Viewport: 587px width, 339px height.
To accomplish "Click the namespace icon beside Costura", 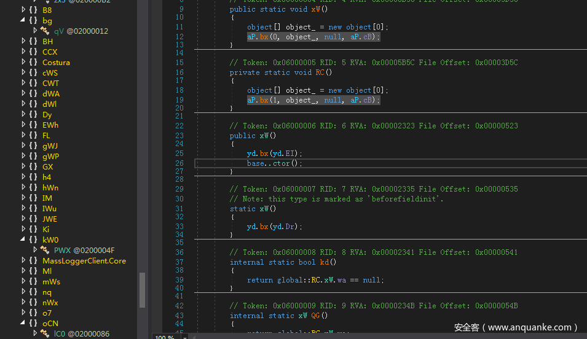I will 33,62.
